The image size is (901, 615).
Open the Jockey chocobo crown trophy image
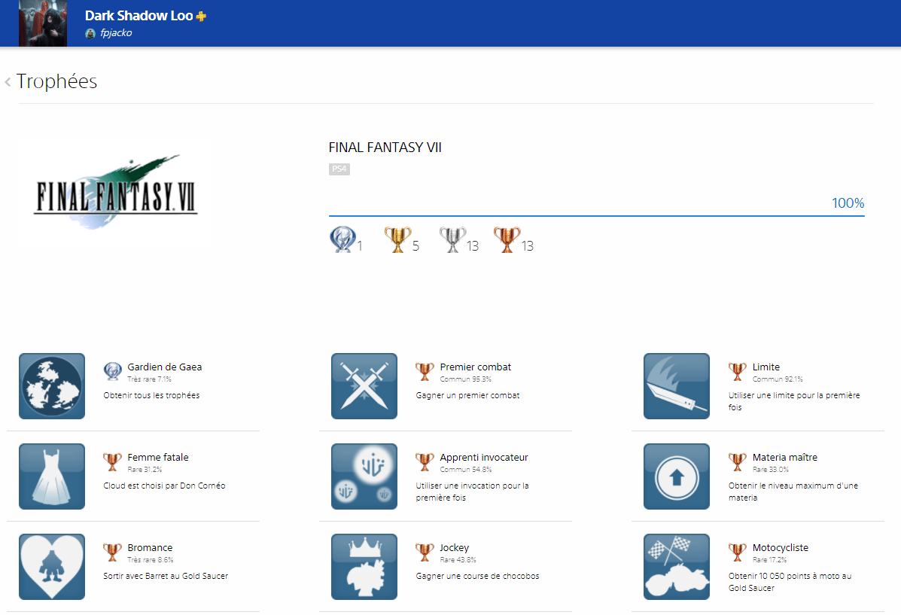[x=364, y=567]
